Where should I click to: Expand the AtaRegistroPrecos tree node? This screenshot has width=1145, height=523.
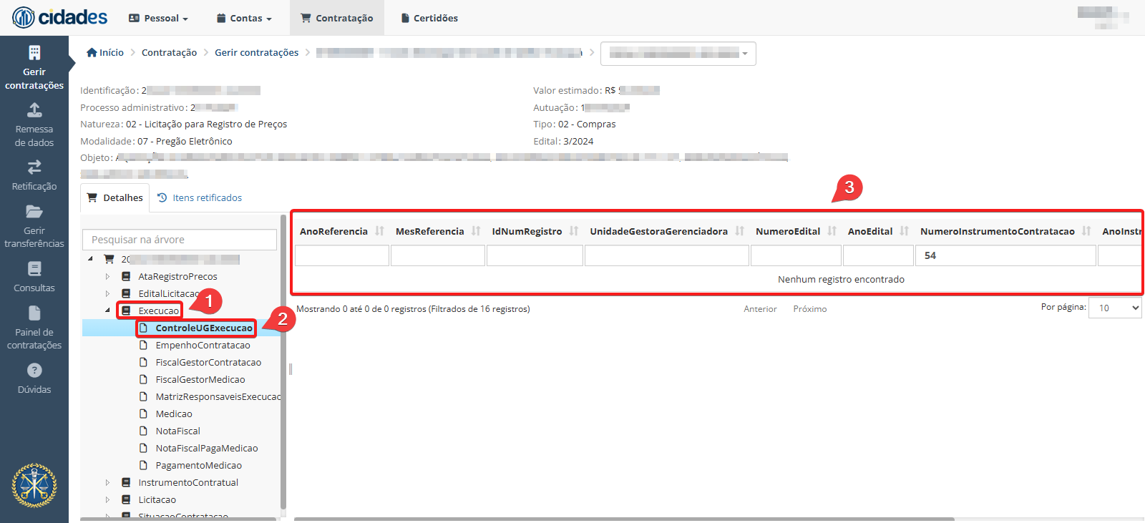click(x=107, y=276)
